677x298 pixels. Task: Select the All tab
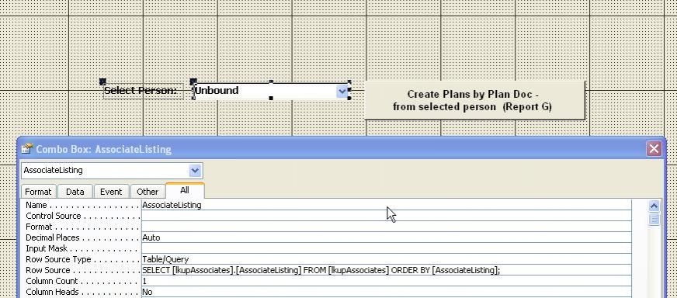click(185, 190)
